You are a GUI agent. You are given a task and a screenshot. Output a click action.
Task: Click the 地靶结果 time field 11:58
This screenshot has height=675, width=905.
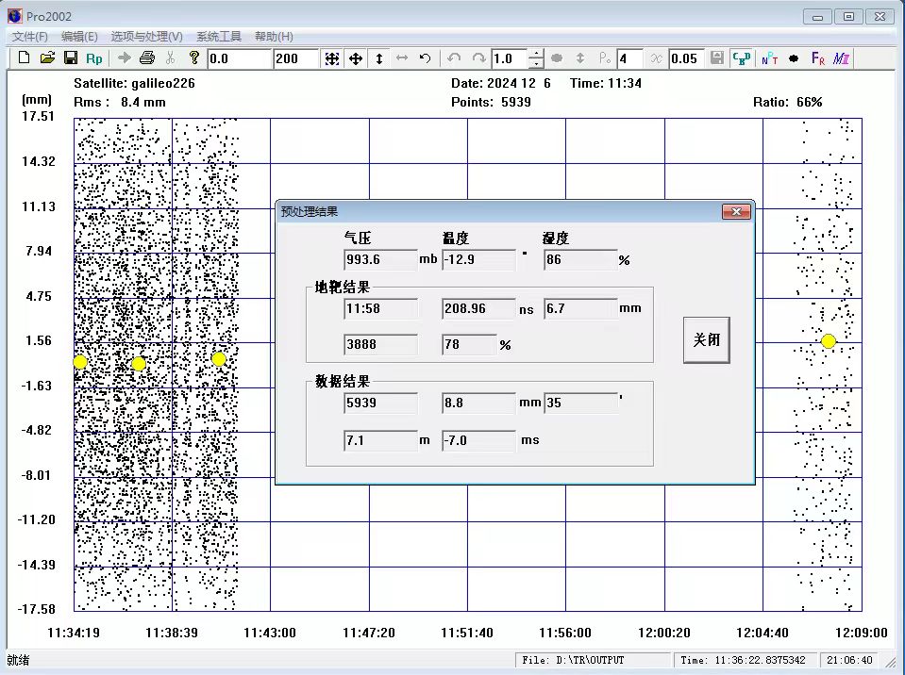(380, 309)
